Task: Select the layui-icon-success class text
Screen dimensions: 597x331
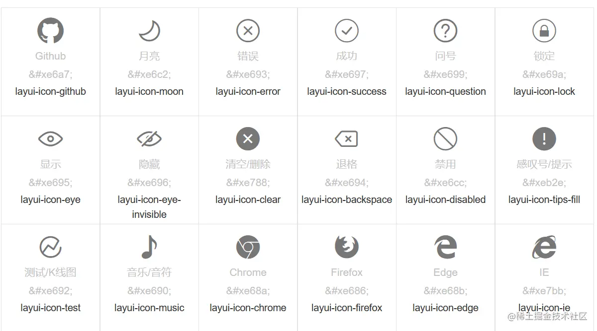Action: [347, 91]
